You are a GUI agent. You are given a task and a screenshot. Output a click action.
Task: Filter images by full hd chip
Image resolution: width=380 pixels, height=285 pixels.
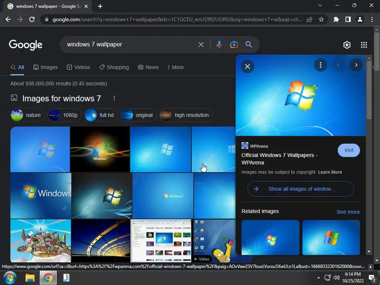click(x=101, y=115)
